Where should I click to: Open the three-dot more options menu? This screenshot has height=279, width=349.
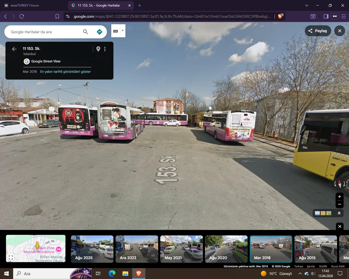point(105,49)
